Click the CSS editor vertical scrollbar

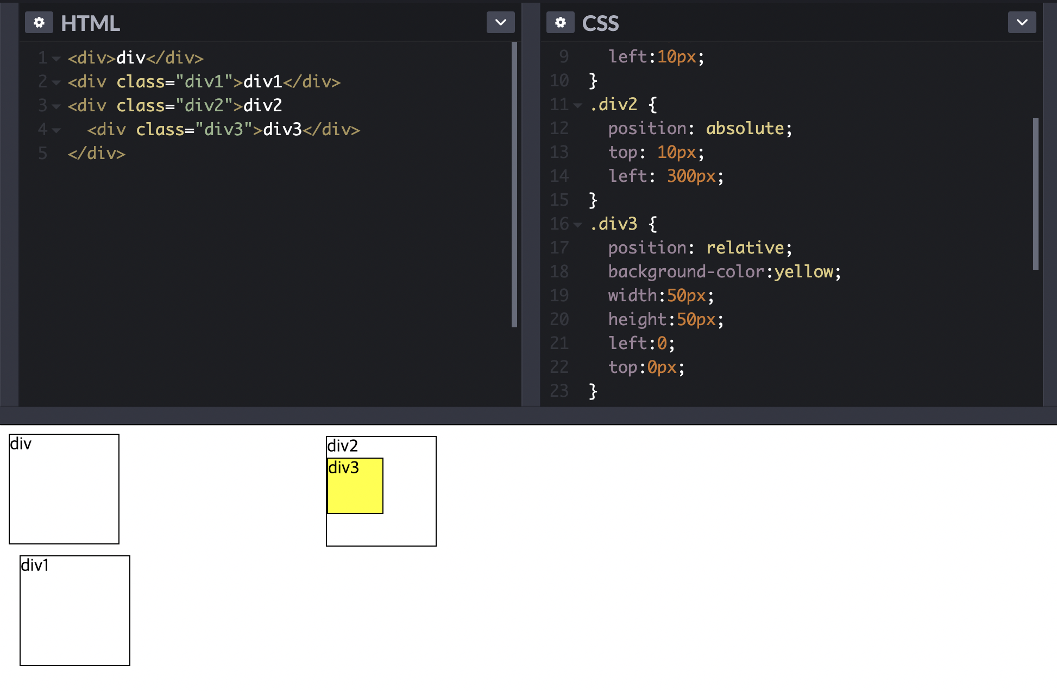1035,193
